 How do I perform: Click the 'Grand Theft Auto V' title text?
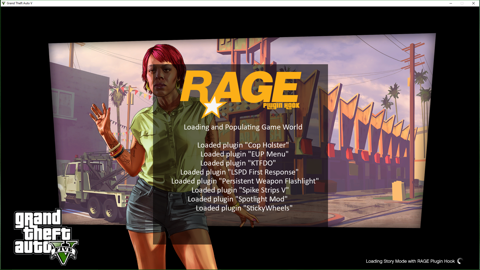[19, 3]
